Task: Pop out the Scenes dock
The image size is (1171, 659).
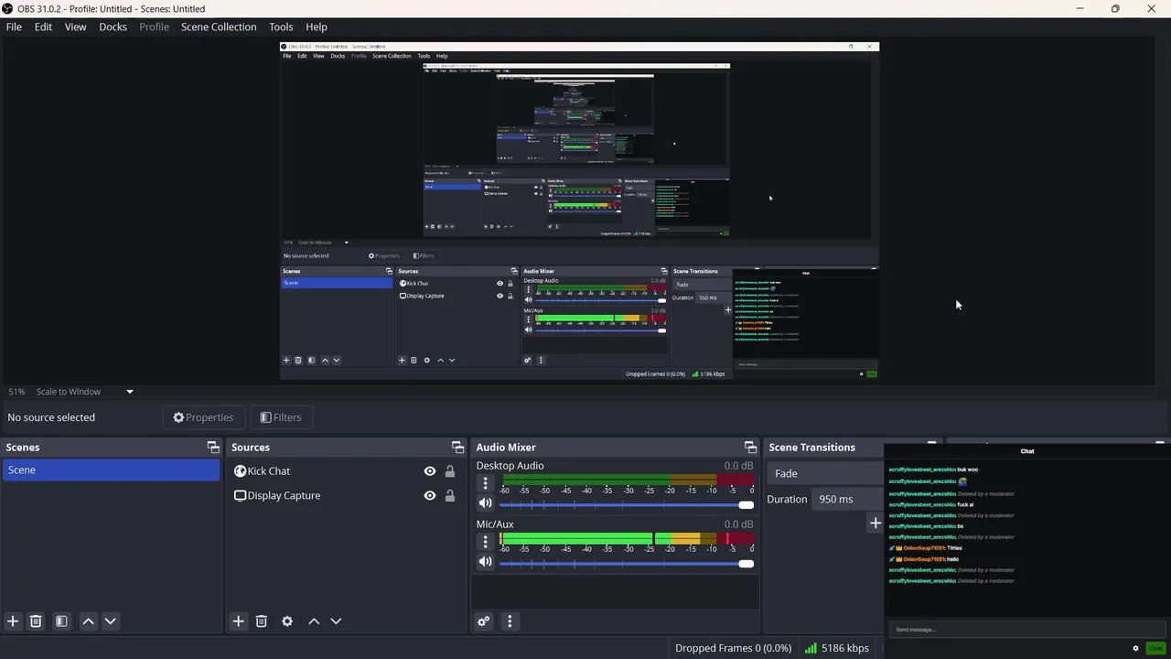Action: click(x=213, y=448)
